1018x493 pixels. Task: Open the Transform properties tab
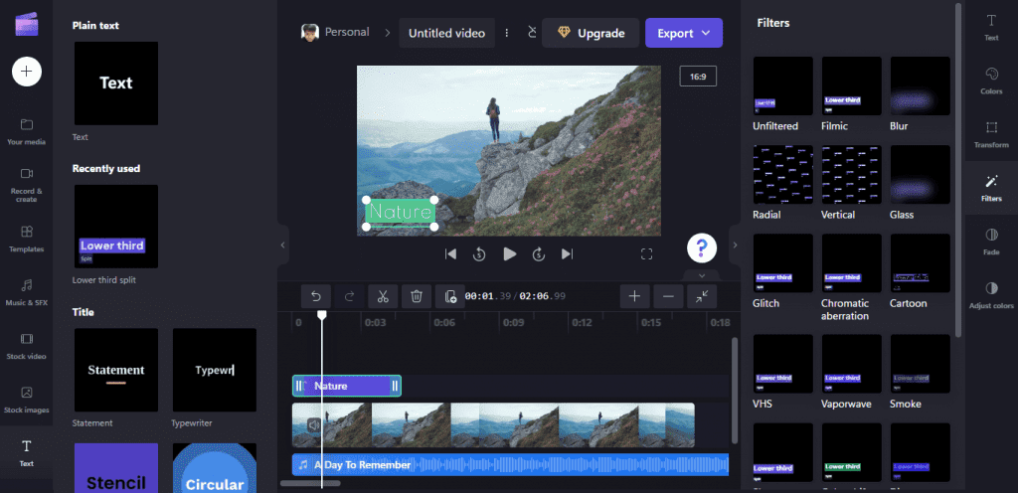991,134
